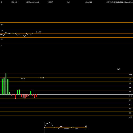Click the 88.78 value label
133x133 pixels.
tap(42, 78)
